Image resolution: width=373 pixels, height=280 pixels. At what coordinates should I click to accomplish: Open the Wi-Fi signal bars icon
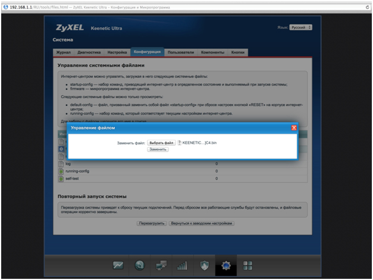(x=183, y=265)
